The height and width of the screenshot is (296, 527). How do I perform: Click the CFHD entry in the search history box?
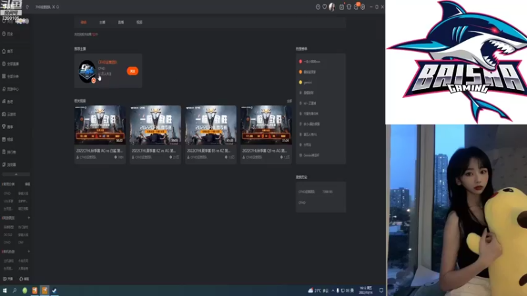[x=302, y=203]
